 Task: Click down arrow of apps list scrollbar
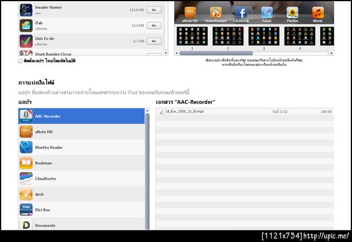(x=165, y=53)
